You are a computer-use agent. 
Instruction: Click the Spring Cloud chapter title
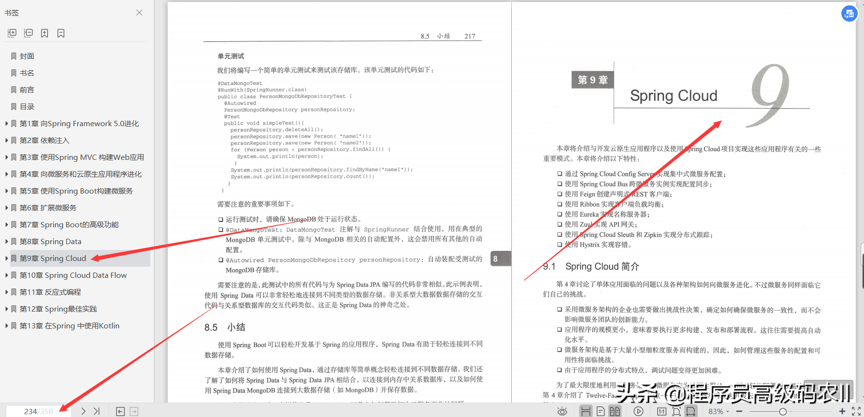pos(674,96)
